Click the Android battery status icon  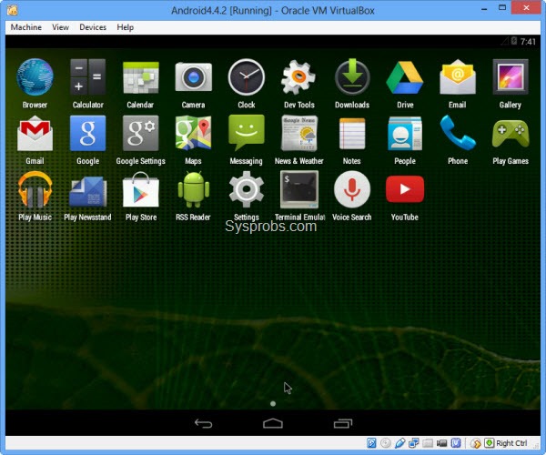pos(514,41)
